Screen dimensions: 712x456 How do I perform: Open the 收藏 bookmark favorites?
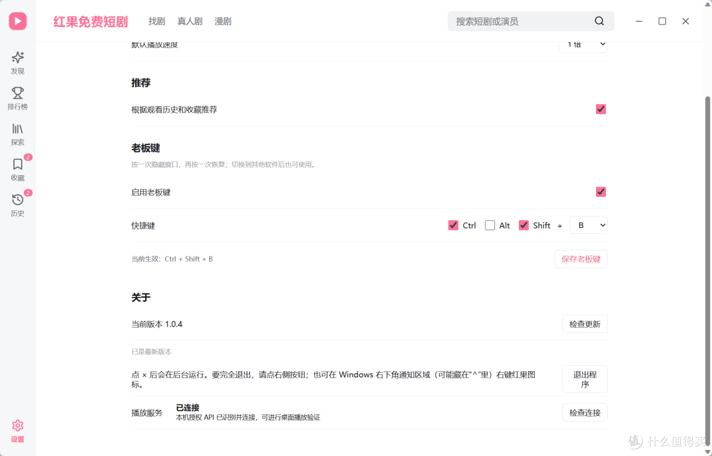18,170
